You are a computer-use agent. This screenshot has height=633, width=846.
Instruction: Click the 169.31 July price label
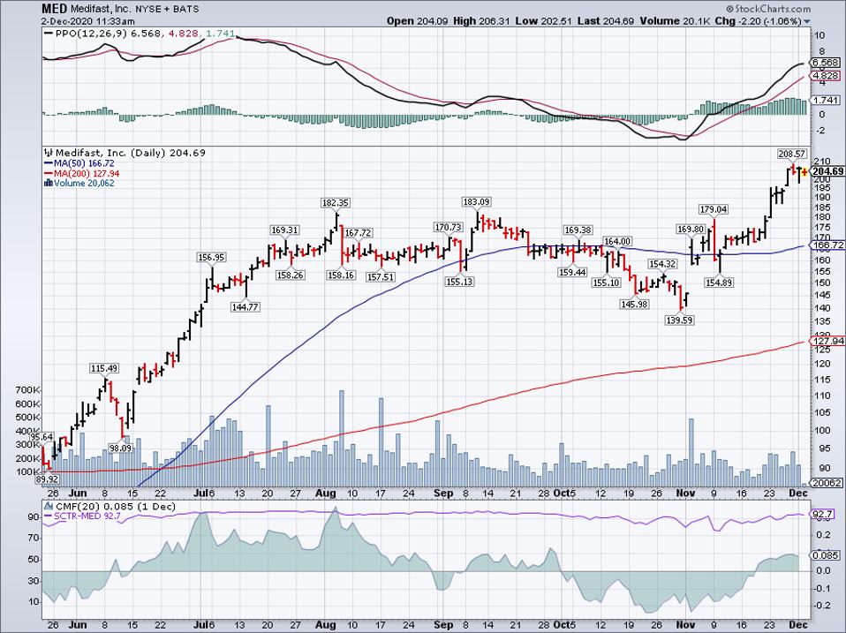(284, 230)
